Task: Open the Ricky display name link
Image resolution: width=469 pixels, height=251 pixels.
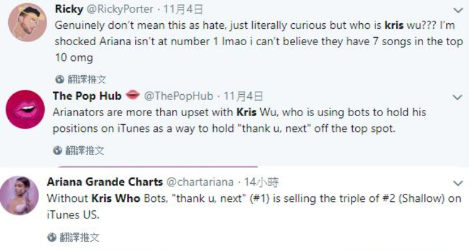Action: (x=69, y=9)
